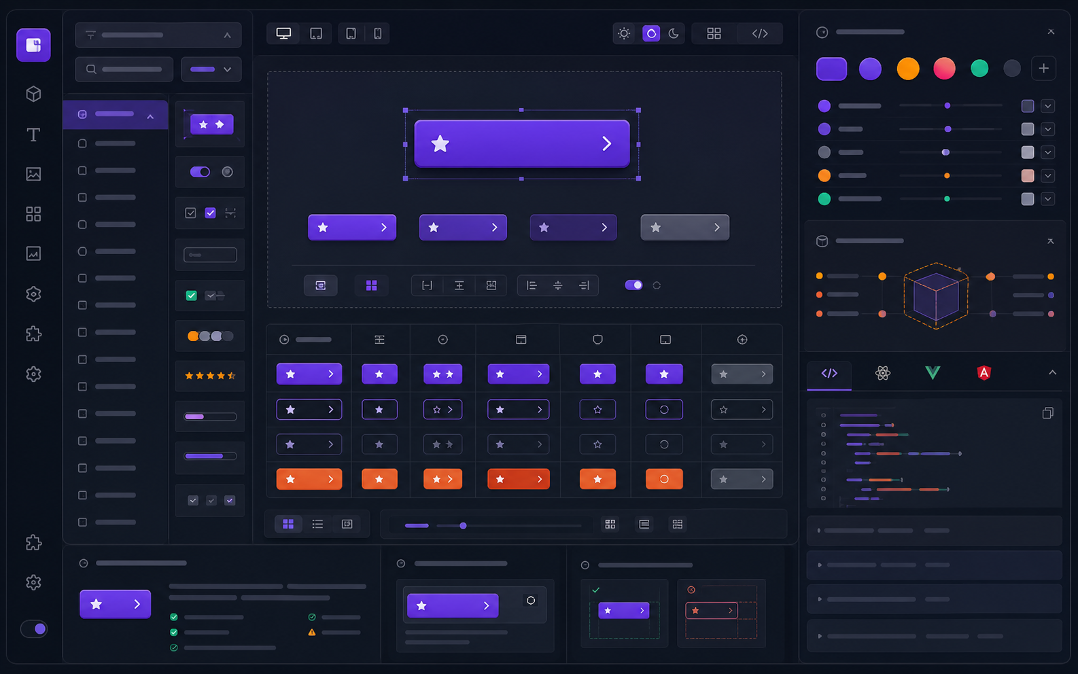Screen dimensions: 1078x674
Task: Pick the pink-red circle color swatch
Action: pyautogui.click(x=944, y=69)
